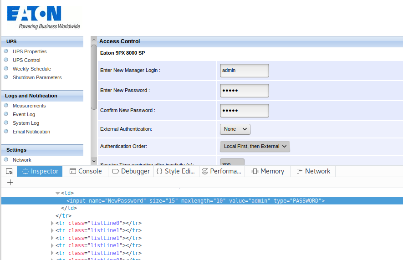Select the NewPassword input node line

point(202,201)
